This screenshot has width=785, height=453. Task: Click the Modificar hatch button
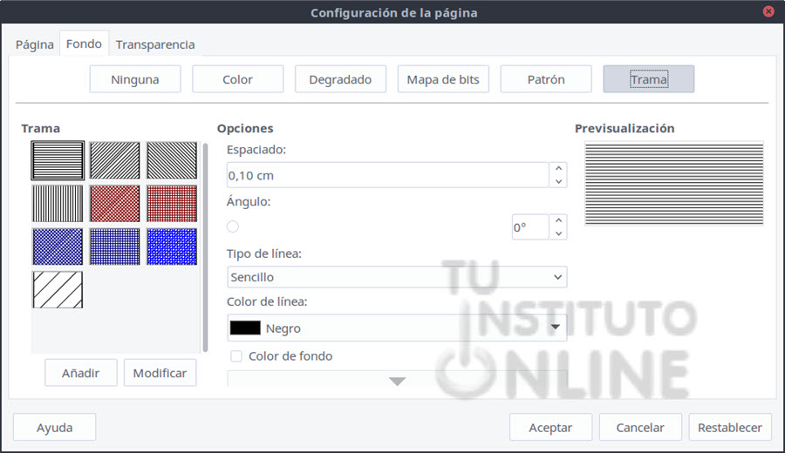point(160,373)
